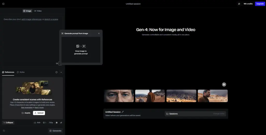Switch to the Image mode tab
The image size is (266, 135).
pos(27,11)
